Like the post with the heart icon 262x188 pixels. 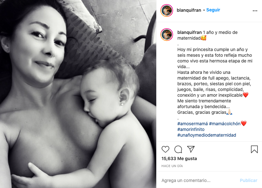(165, 149)
